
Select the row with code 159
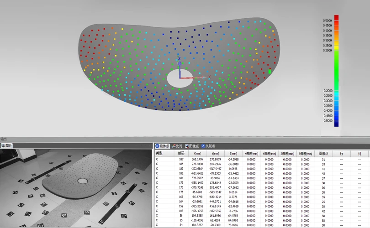(x=261, y=206)
